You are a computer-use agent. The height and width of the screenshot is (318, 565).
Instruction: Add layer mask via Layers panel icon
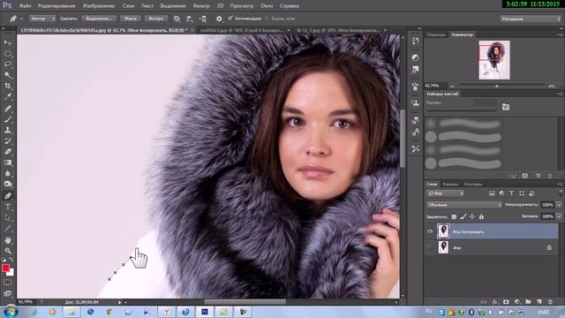click(506, 302)
